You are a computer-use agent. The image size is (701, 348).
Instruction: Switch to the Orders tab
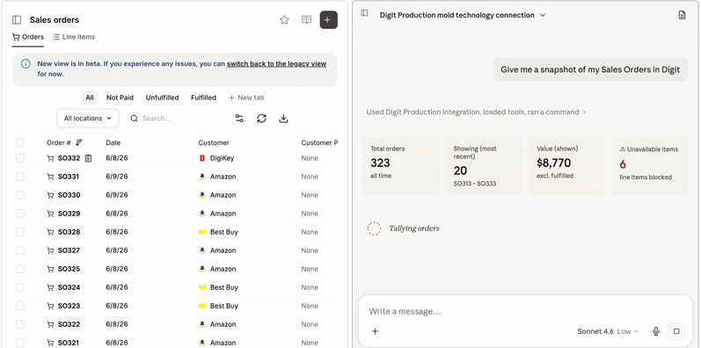pyautogui.click(x=28, y=37)
